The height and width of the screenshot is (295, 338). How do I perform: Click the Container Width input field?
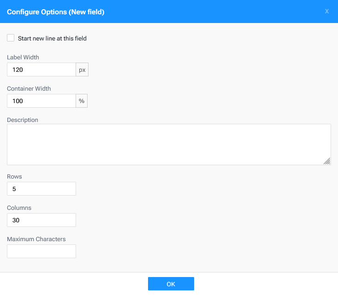coord(42,101)
